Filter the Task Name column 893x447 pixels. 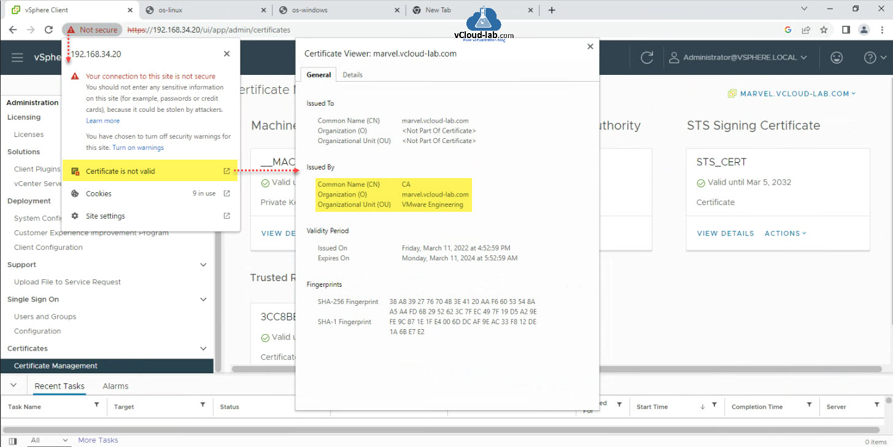pyautogui.click(x=96, y=405)
